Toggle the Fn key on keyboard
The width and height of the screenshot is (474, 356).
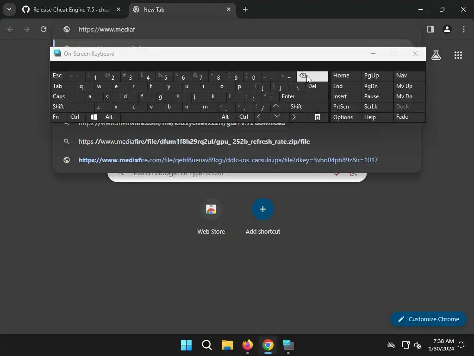(x=59, y=117)
